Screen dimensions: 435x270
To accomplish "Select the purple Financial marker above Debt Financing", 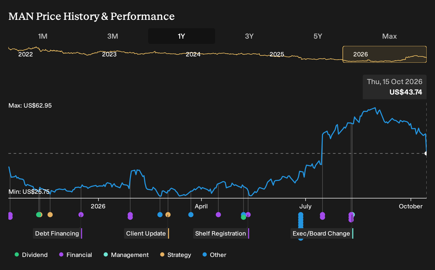I will 81,215.
